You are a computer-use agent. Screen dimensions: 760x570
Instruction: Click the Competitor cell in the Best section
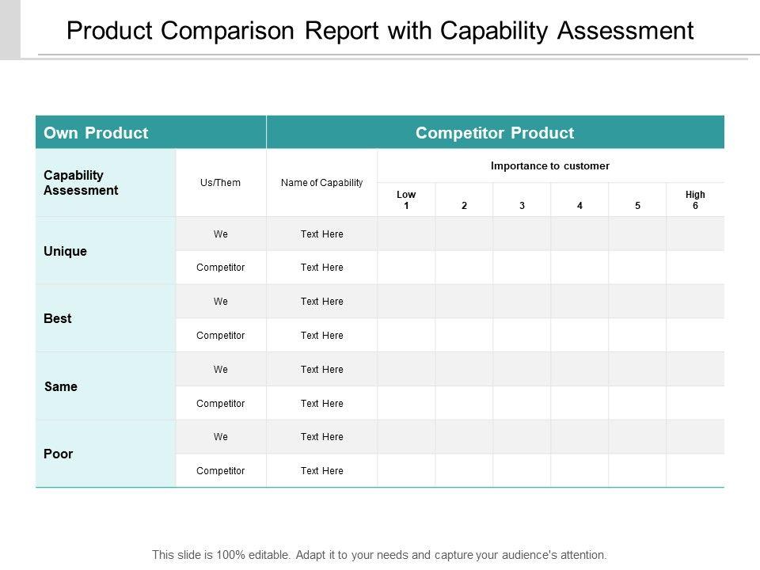click(221, 336)
